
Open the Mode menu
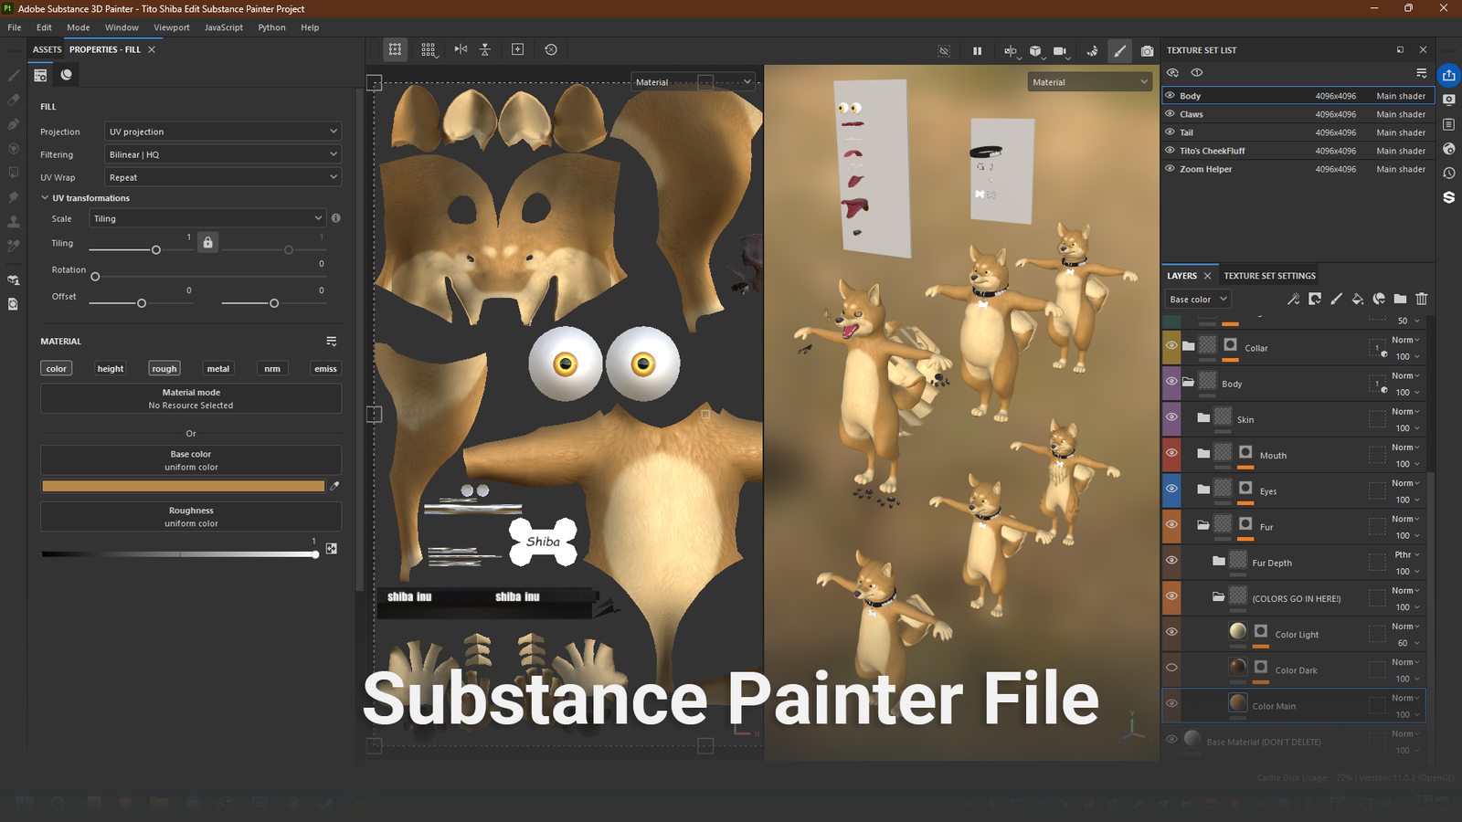click(x=78, y=27)
